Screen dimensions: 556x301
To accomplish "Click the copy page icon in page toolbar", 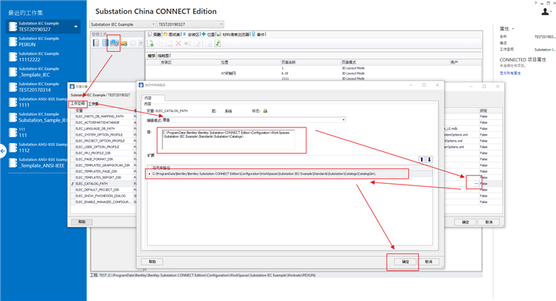I will pos(160,44).
